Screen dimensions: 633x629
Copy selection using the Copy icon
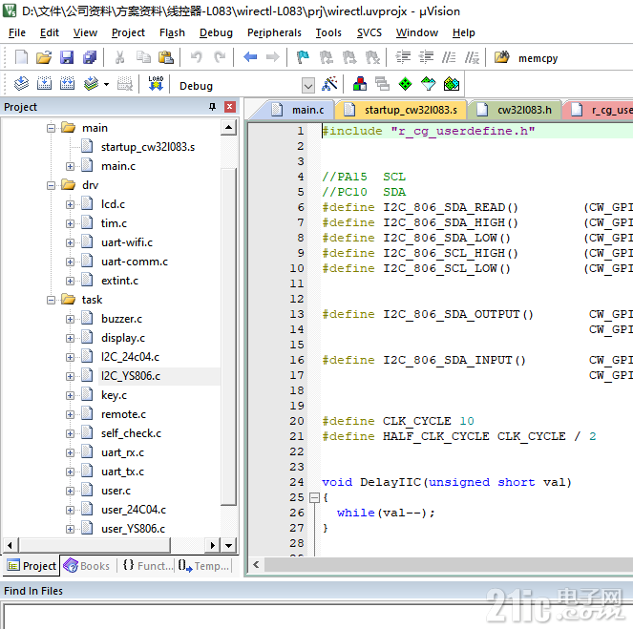(x=143, y=57)
